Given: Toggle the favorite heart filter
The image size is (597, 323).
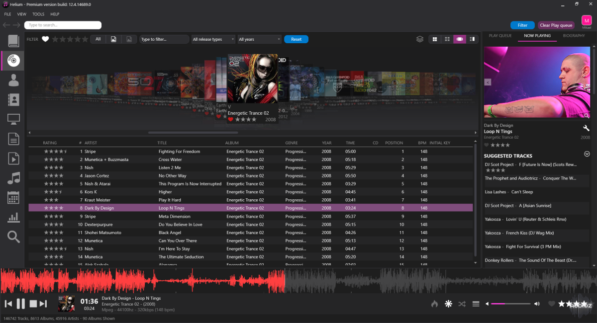Looking at the screenshot, I should coord(45,39).
